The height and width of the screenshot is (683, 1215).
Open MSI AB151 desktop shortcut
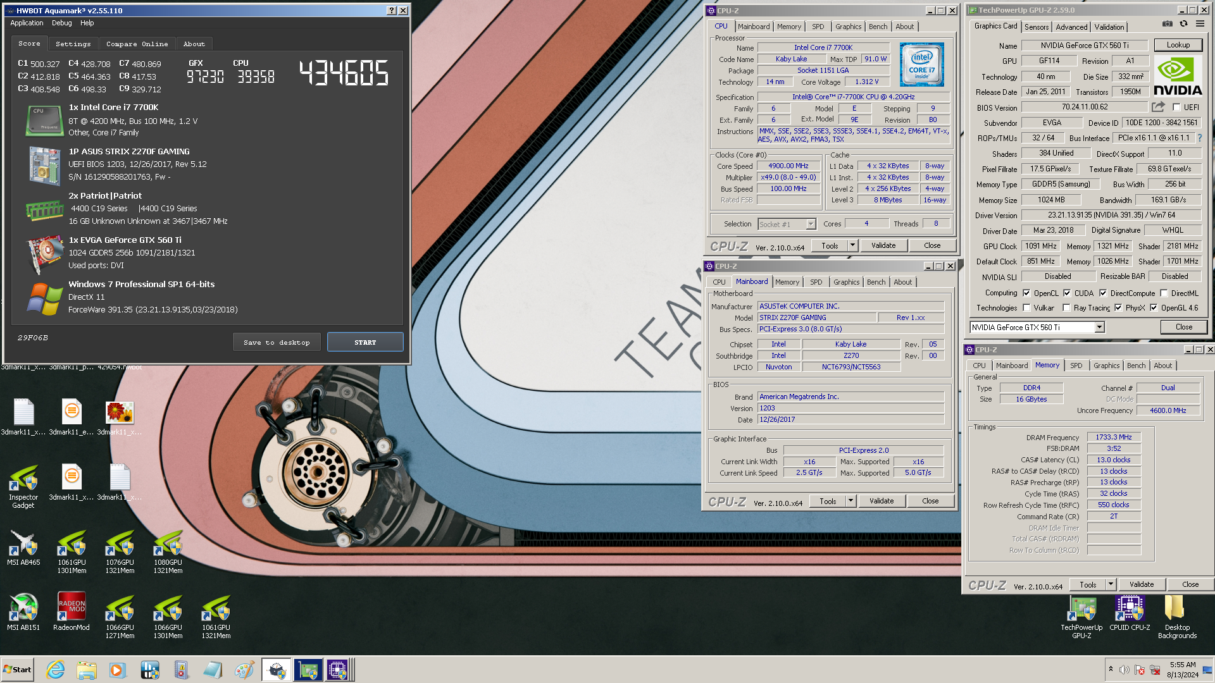click(23, 612)
